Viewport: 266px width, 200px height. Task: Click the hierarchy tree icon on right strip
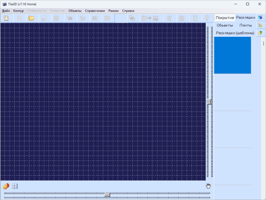point(260,25)
